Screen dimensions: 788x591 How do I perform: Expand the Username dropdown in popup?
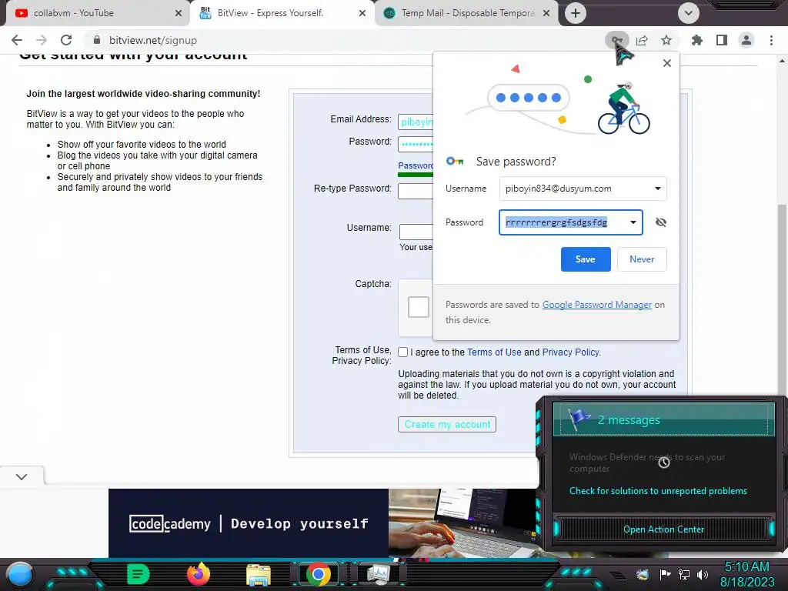(657, 189)
